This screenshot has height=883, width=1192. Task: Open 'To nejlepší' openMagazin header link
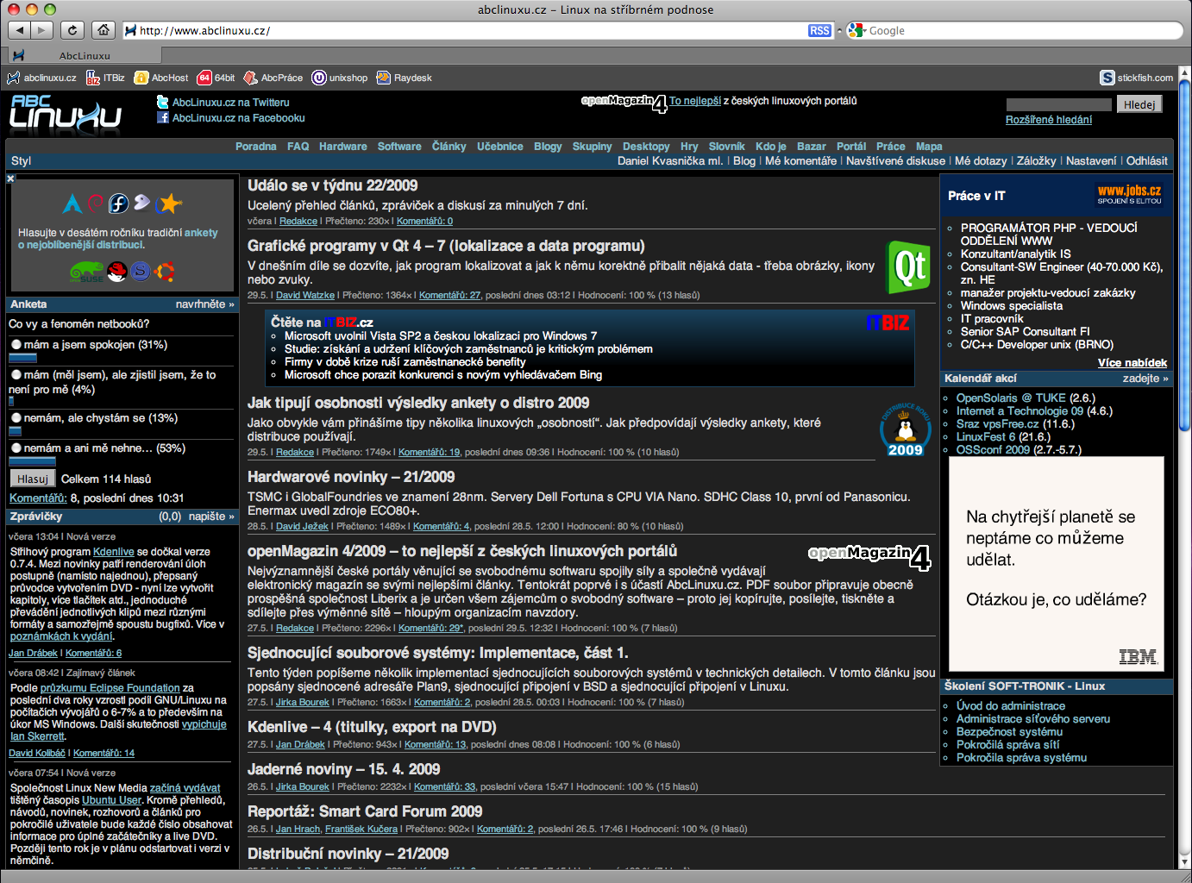coord(695,101)
